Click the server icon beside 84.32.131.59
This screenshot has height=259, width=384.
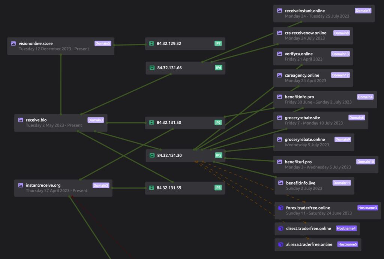coord(152,188)
